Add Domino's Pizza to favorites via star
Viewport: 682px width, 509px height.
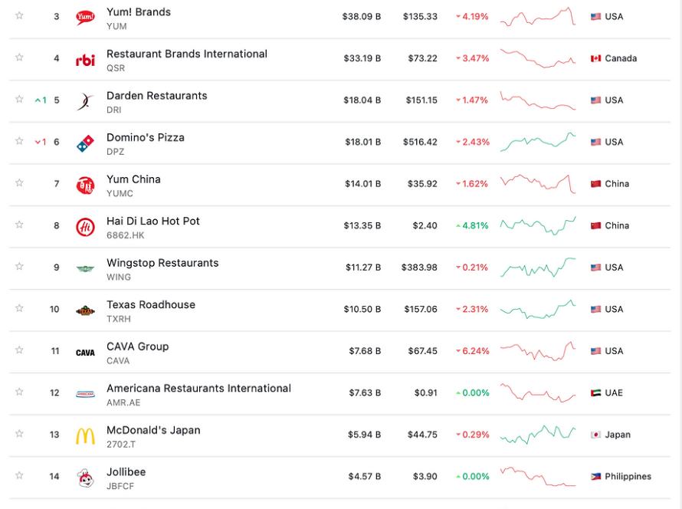(x=19, y=141)
